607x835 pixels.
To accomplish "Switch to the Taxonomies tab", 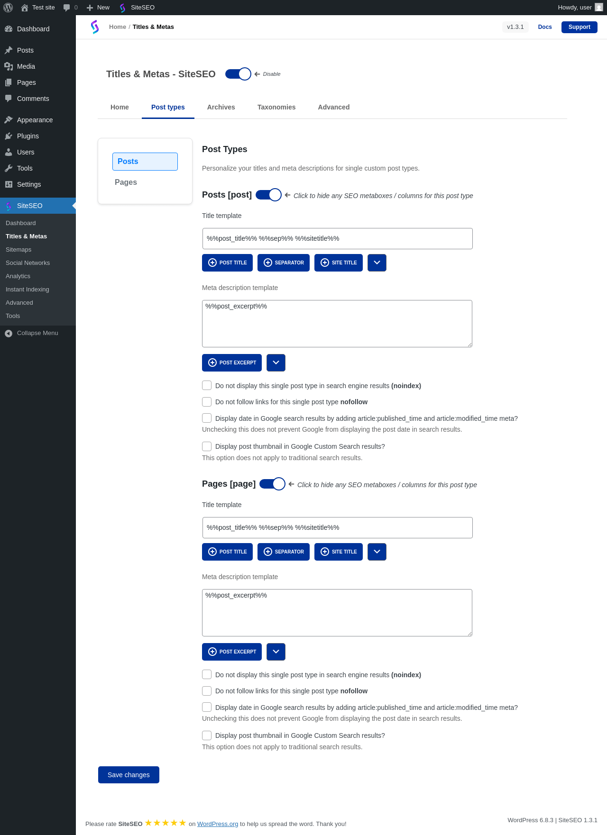I will (x=276, y=107).
